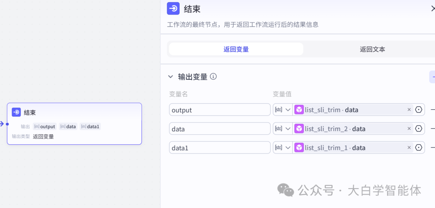
Task: Open the str type dropdown for output
Action: [283, 110]
